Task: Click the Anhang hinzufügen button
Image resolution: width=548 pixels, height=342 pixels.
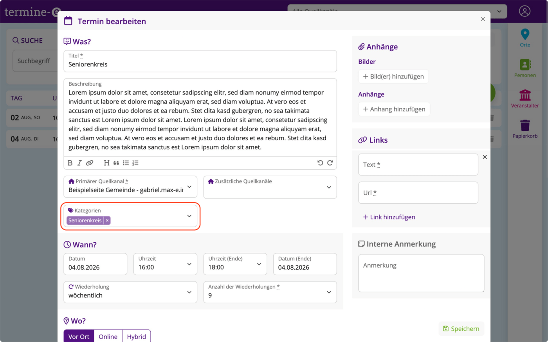Action: [x=394, y=109]
